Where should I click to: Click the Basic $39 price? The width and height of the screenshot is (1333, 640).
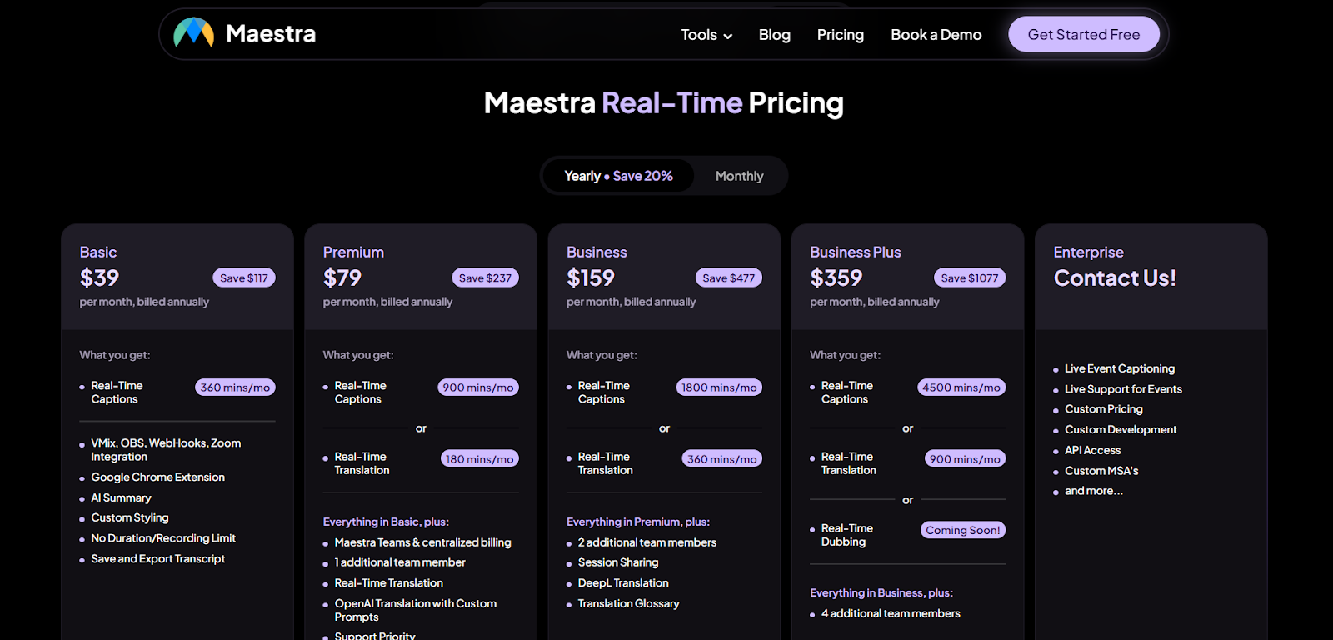pyautogui.click(x=99, y=277)
